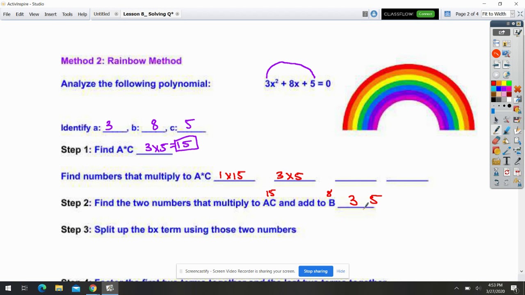Open the Resource Browser chest icon
This screenshot has width=525, height=295.
[x=496, y=161]
